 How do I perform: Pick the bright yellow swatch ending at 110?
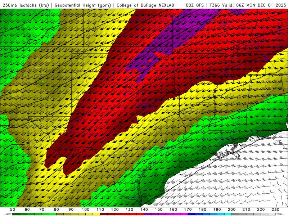click(x=96, y=214)
